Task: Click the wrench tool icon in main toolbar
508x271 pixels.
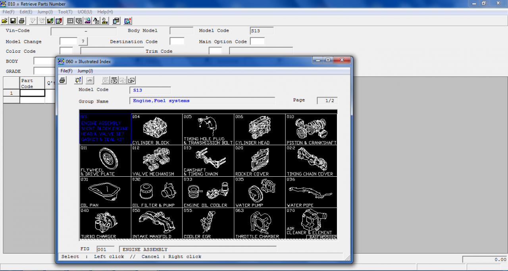Action: (105, 21)
